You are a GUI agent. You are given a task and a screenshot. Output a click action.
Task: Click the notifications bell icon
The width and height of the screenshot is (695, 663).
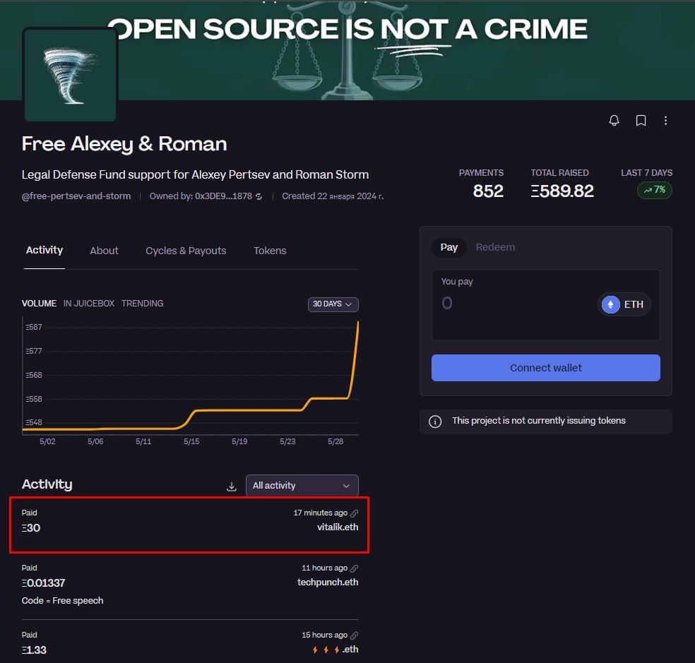tap(614, 121)
